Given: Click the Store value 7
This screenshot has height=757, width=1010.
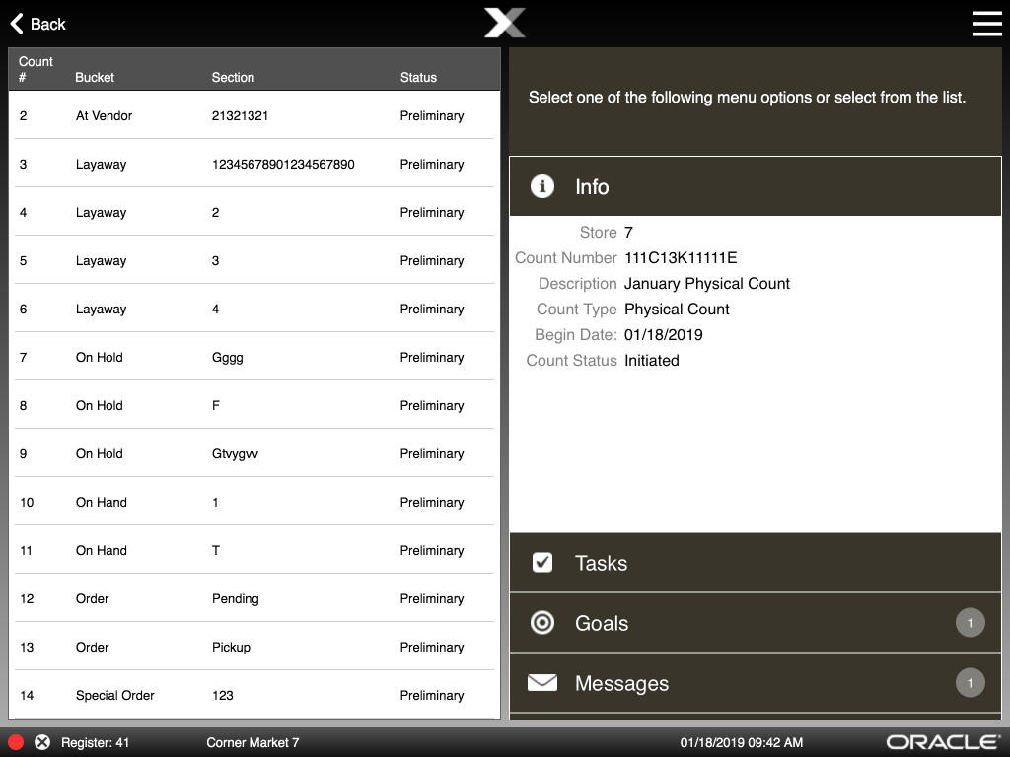Looking at the screenshot, I should (628, 233).
